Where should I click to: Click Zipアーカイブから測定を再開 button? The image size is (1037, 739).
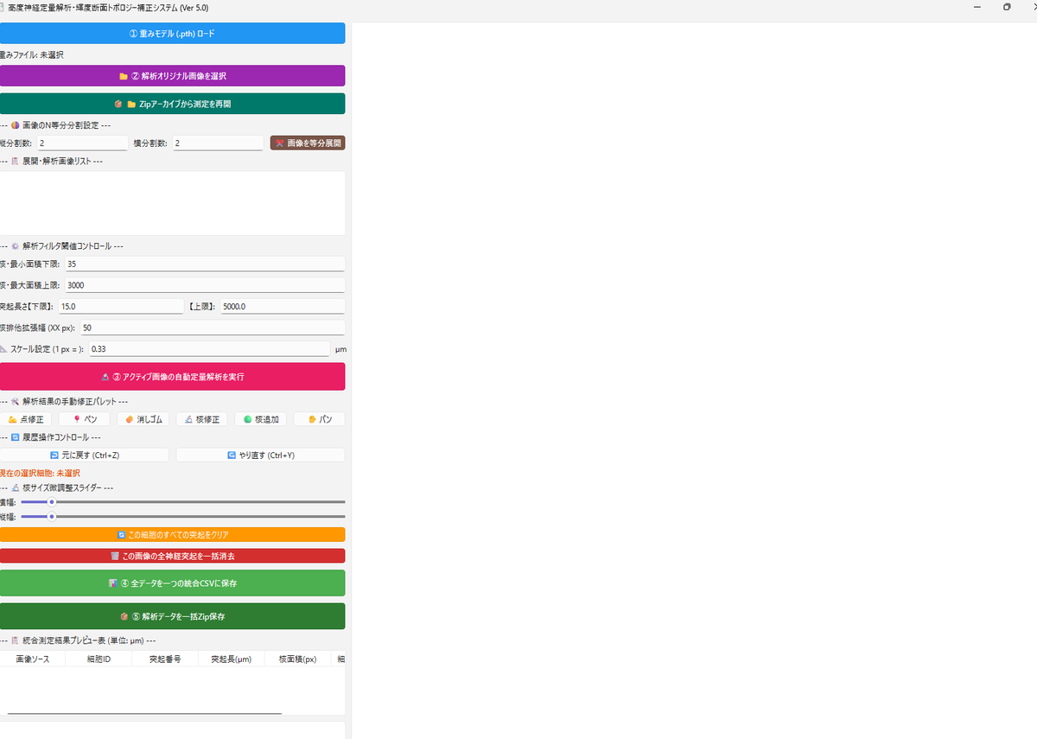pyautogui.click(x=172, y=104)
